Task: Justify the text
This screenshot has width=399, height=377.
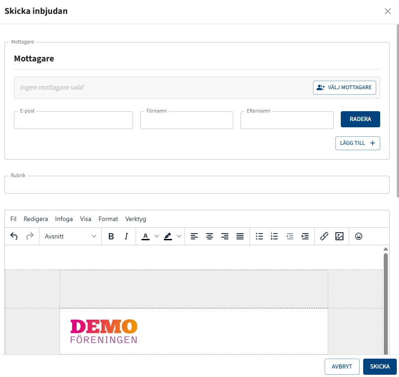Action: 240,236
